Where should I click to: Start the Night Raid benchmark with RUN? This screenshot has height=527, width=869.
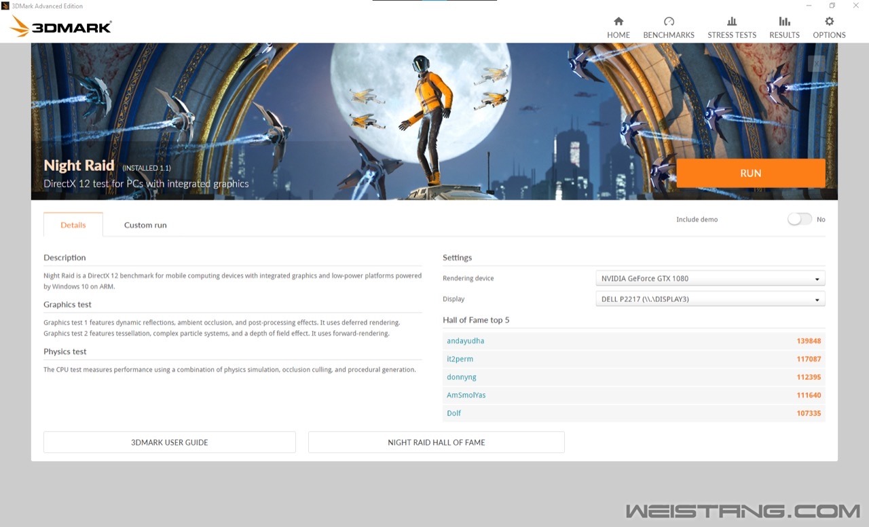click(x=751, y=173)
